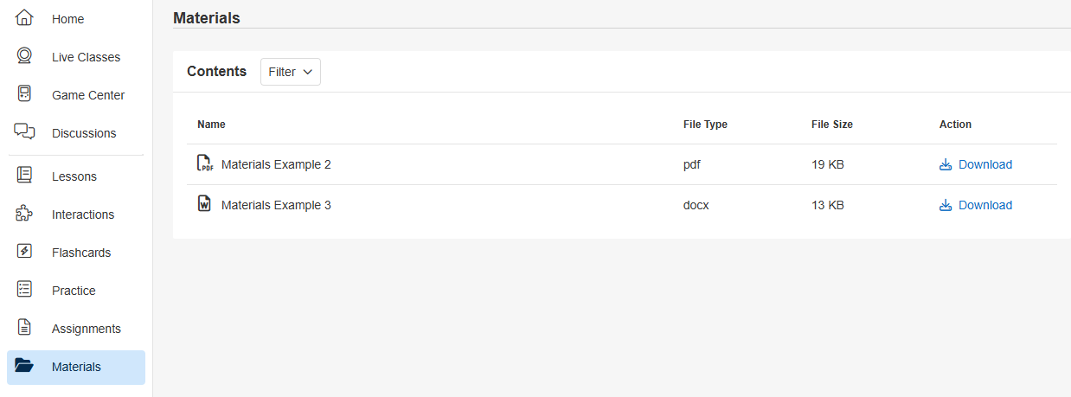Click the Game Center console icon
This screenshot has width=1071, height=397.
click(x=24, y=94)
